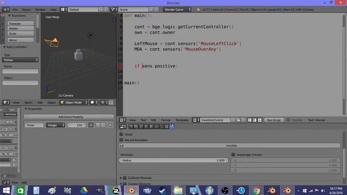Click the Scale button
This screenshot has height=195, width=347.
[21, 34]
